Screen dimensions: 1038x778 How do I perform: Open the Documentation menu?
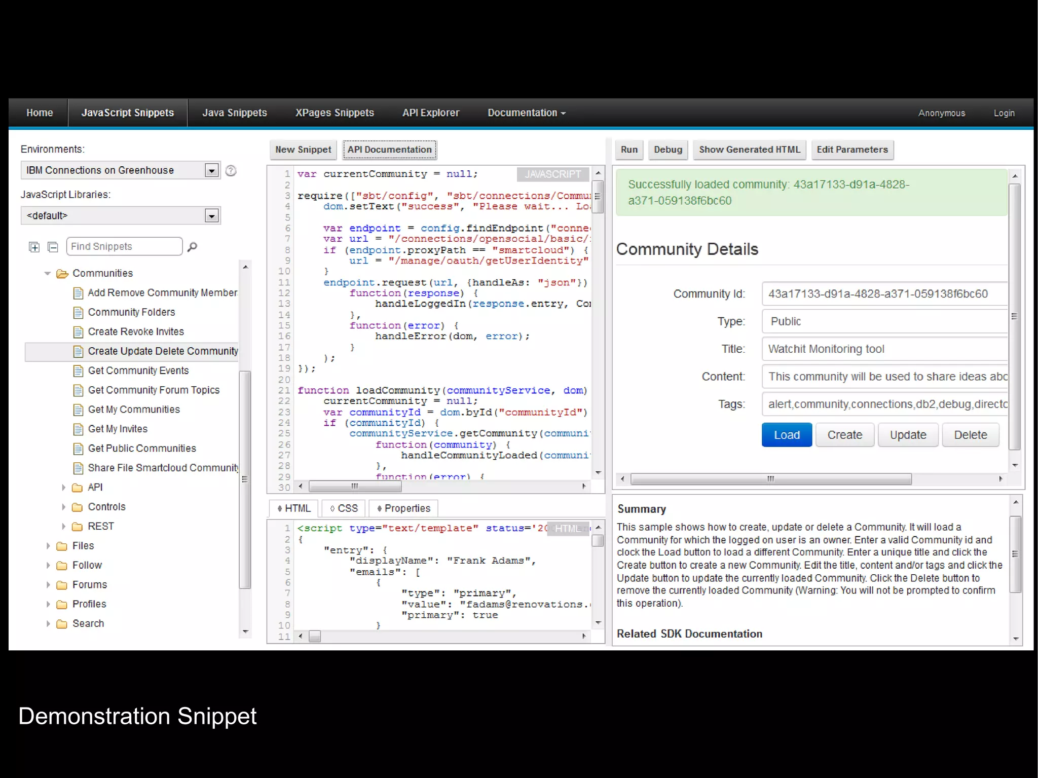click(527, 113)
